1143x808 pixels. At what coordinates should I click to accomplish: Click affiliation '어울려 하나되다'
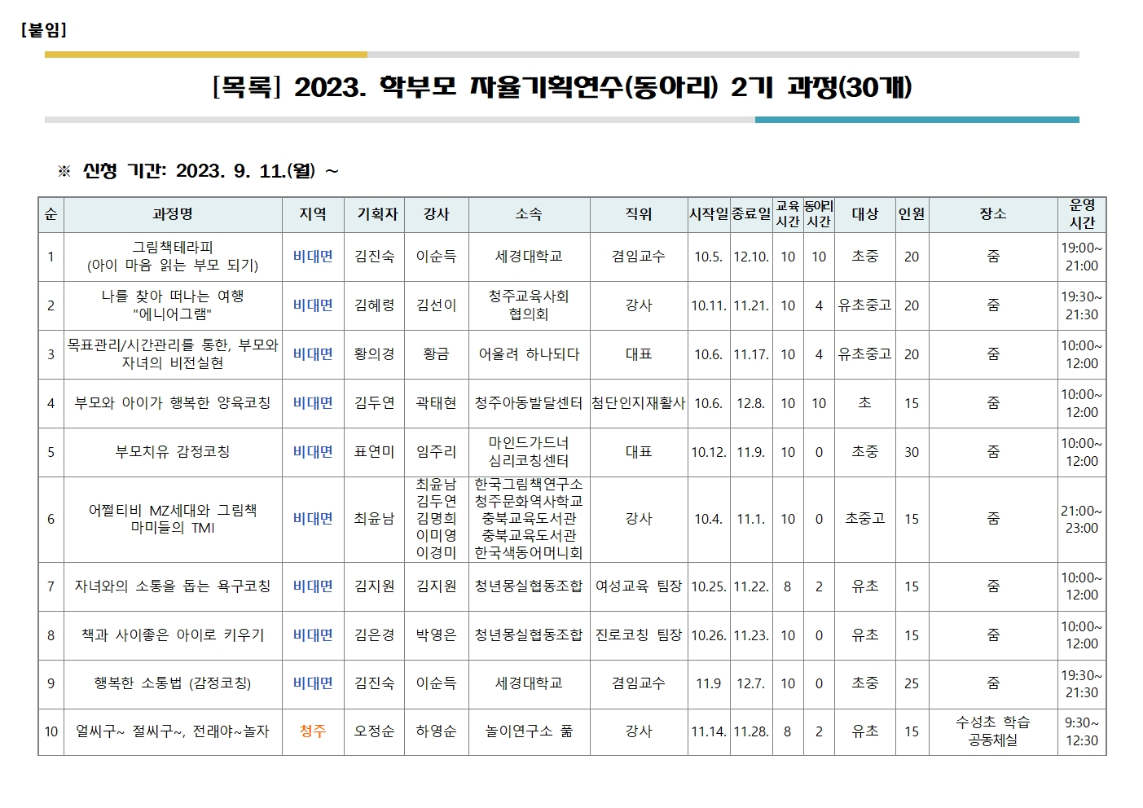tap(529, 354)
